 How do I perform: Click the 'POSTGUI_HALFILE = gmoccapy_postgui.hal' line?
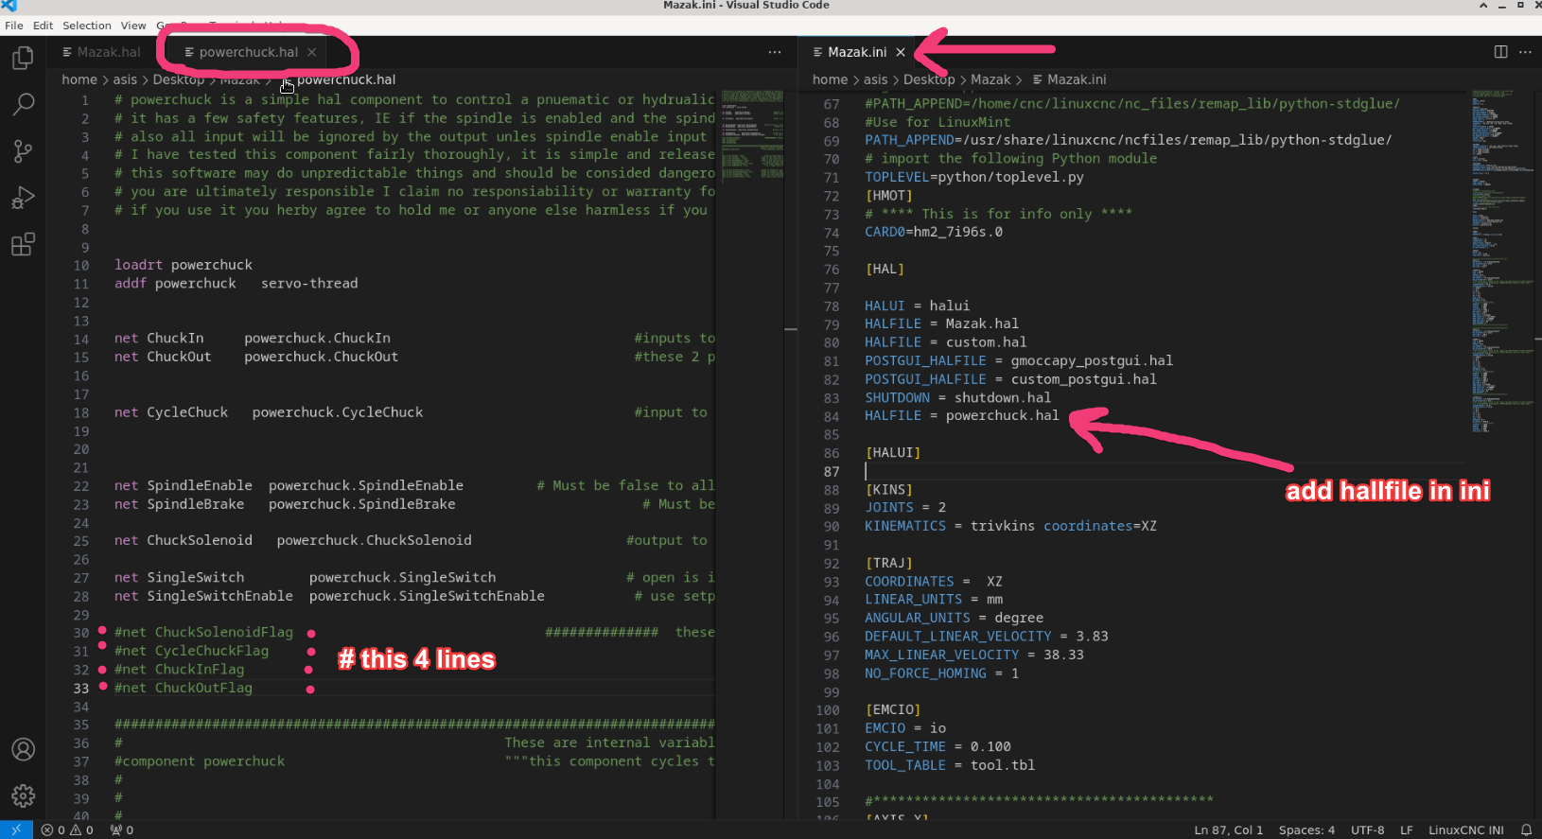coord(1018,360)
